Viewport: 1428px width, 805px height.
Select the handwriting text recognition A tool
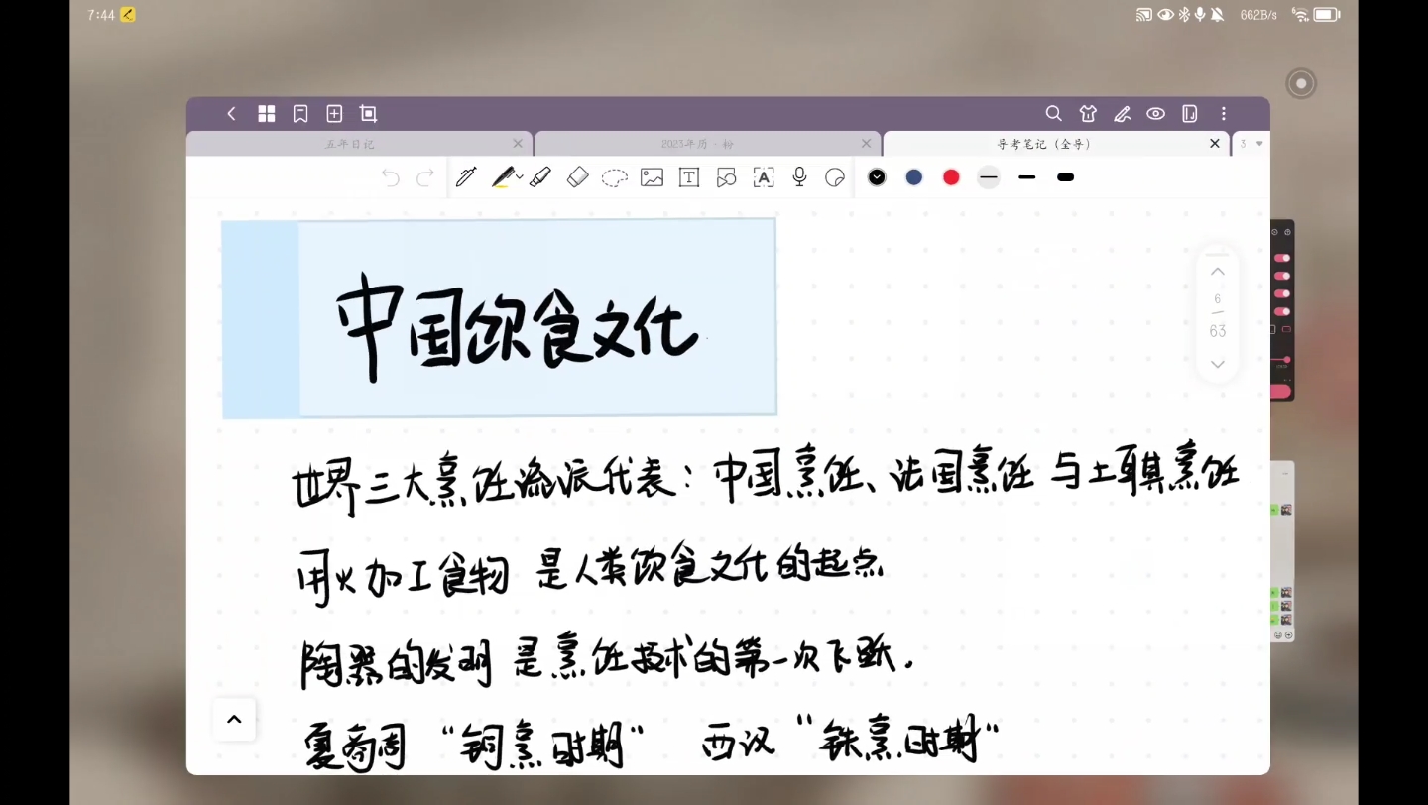pos(764,177)
